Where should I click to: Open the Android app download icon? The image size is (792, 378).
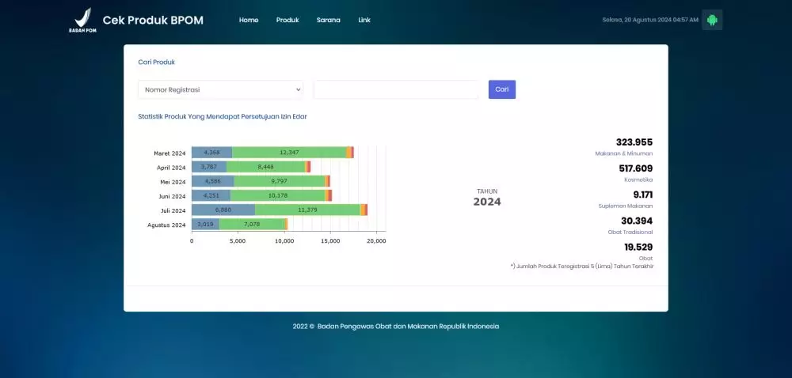pyautogui.click(x=712, y=20)
